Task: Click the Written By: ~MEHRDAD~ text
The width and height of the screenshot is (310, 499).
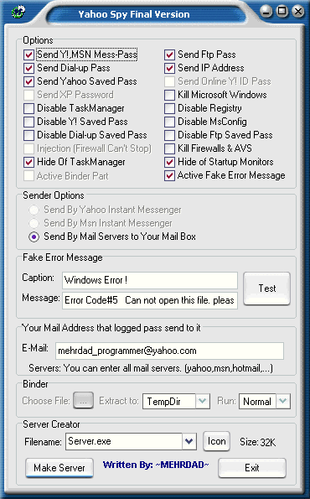Action: tap(156, 465)
